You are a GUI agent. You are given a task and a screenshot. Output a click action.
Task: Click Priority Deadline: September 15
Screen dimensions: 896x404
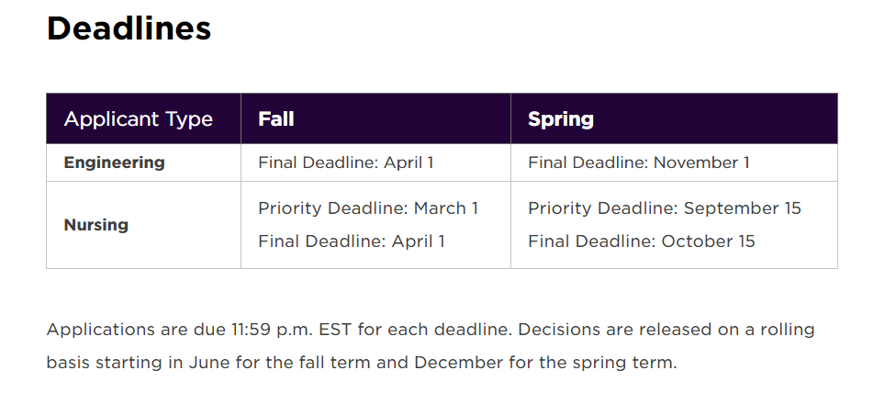coord(665,208)
